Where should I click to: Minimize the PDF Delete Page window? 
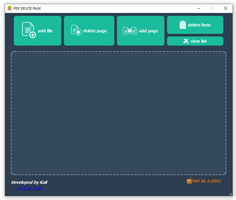click(199, 8)
